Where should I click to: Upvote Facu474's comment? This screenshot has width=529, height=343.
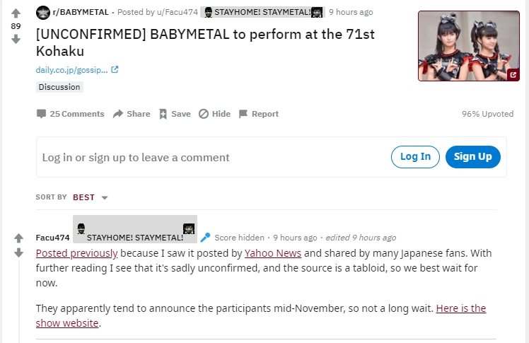[19, 238]
